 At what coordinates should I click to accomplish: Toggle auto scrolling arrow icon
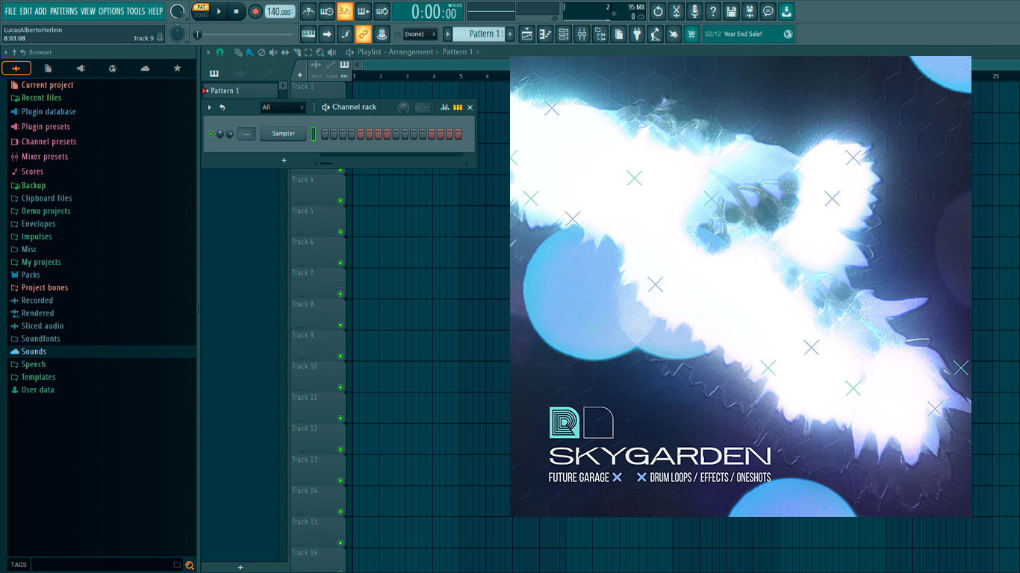(x=327, y=34)
